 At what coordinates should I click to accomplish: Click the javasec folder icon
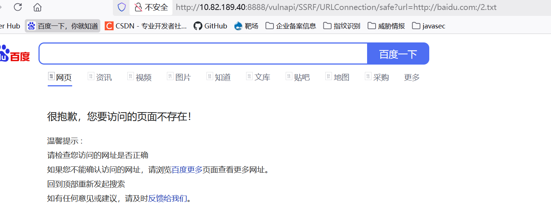(x=416, y=26)
